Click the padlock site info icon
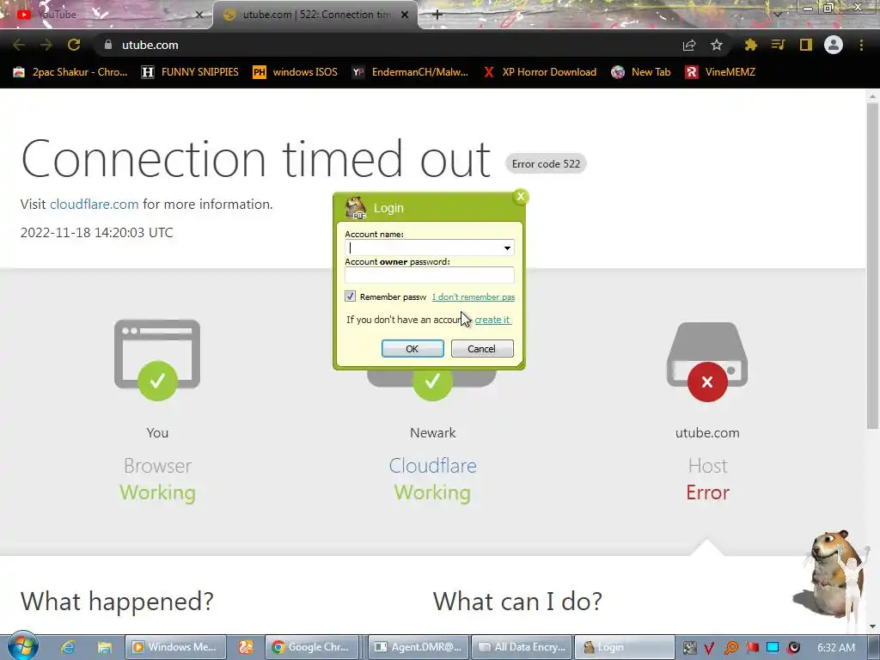This screenshot has height=660, width=880. pyautogui.click(x=108, y=45)
